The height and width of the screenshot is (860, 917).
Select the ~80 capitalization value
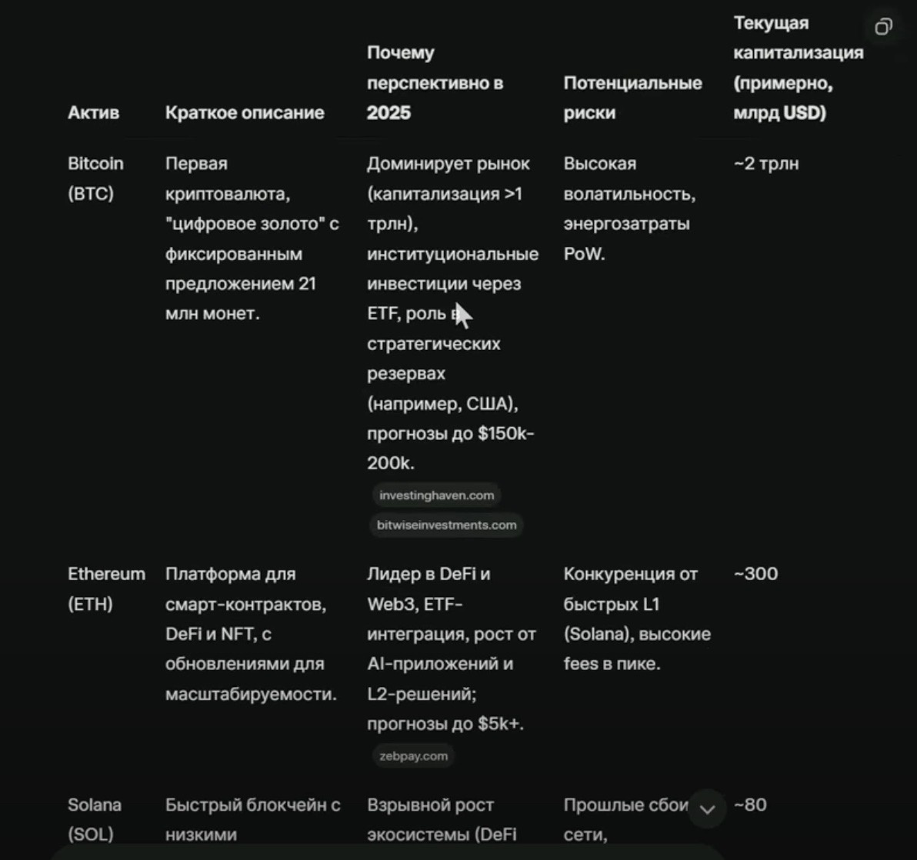pyautogui.click(x=750, y=805)
